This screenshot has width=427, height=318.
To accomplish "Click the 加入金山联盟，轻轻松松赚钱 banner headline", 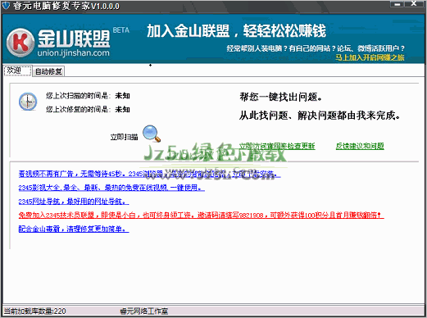I will pyautogui.click(x=236, y=30).
